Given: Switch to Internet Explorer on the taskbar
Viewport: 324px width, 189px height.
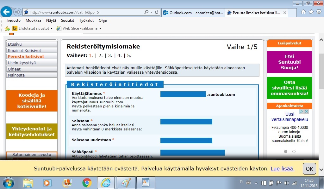Looking at the screenshot, I should point(106,183).
